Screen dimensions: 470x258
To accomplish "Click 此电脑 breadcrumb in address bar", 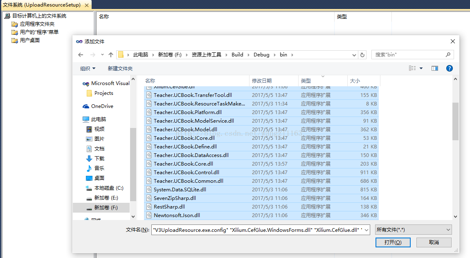I will (141, 54).
